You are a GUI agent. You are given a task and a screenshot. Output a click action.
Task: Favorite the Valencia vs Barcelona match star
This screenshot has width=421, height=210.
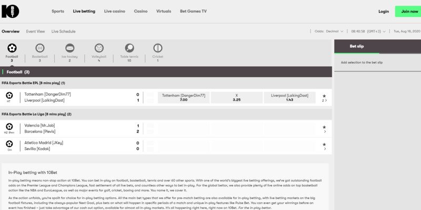pos(324,127)
